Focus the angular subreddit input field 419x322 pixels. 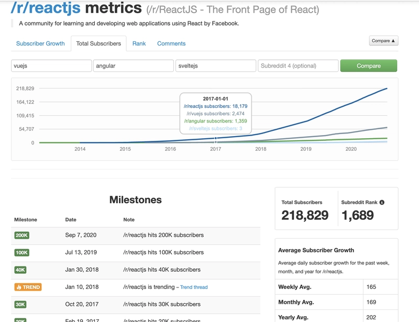click(134, 66)
